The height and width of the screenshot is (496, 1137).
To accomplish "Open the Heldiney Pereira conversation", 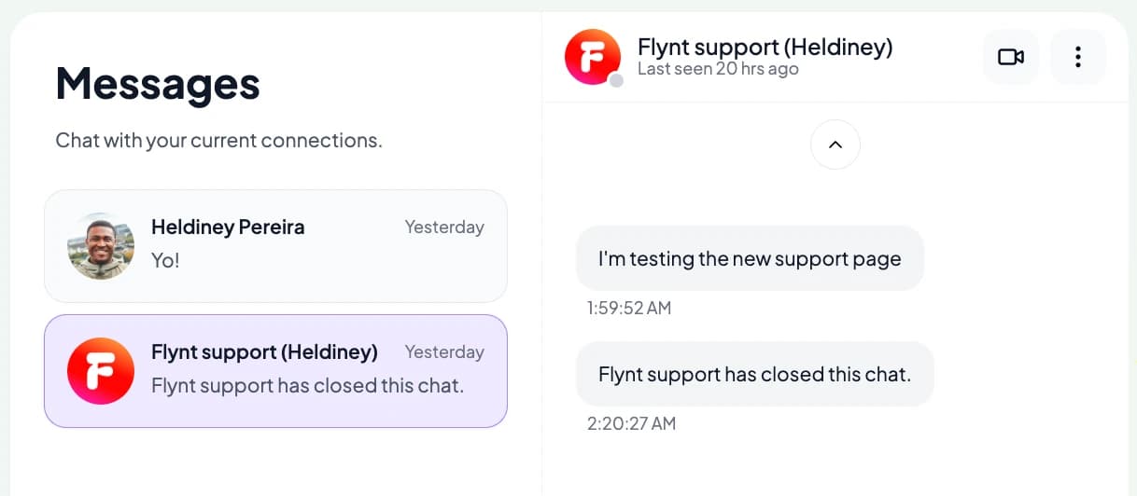I will [275, 246].
